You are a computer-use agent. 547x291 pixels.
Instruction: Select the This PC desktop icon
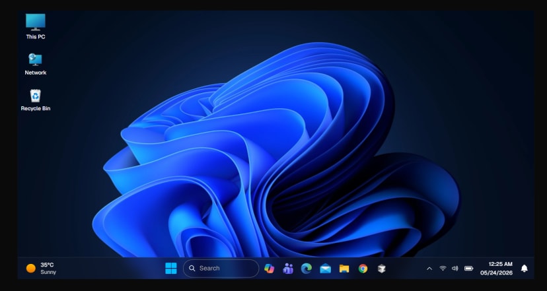point(35,26)
